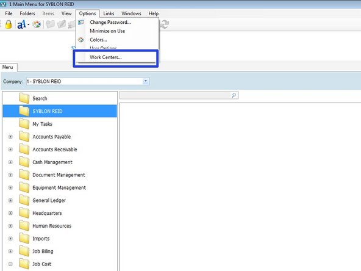This screenshot has width=361, height=271.
Task: Click the color palette toolbar icon
Action: point(37,24)
